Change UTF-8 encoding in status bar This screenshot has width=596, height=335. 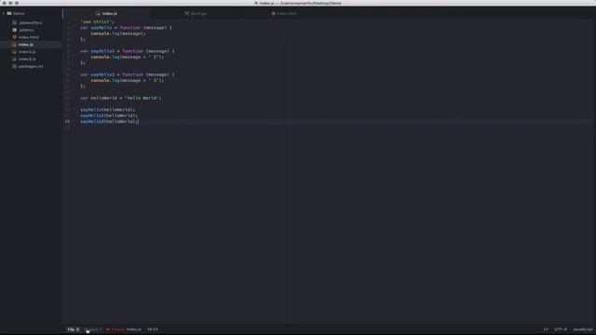(x=561, y=329)
